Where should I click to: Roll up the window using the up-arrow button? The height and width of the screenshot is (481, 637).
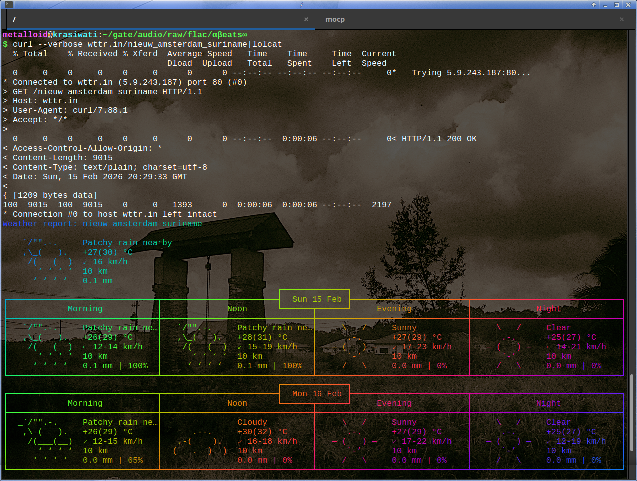coord(594,4)
